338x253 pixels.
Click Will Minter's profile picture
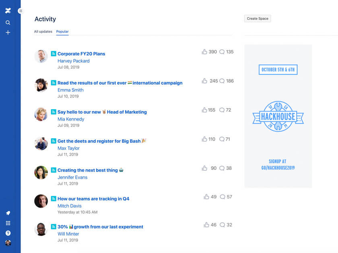coord(41,229)
